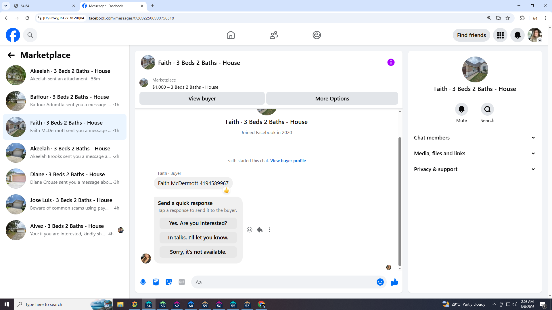Send 'In talks. I'll let you know.' response
Image resolution: width=552 pixels, height=310 pixels.
click(198, 238)
